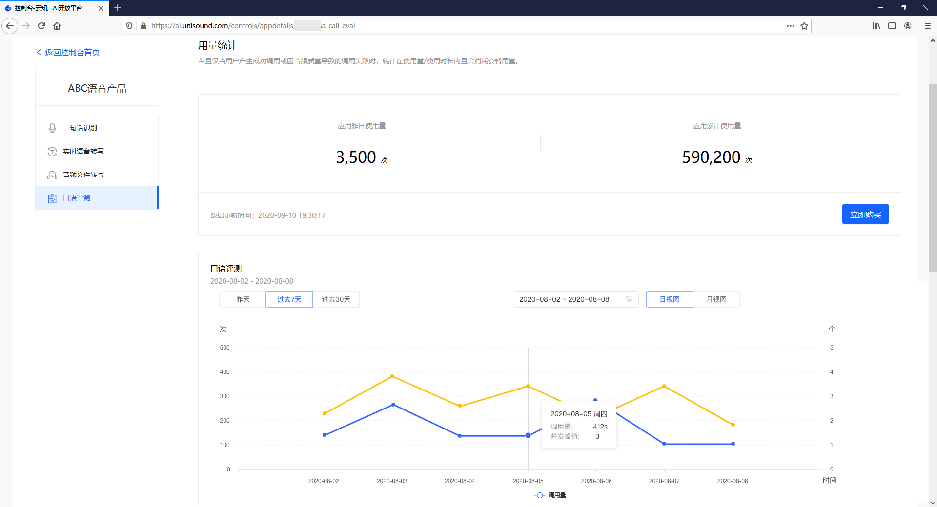
Task: Click the scrollbar up arrow
Action: pyautogui.click(x=933, y=40)
